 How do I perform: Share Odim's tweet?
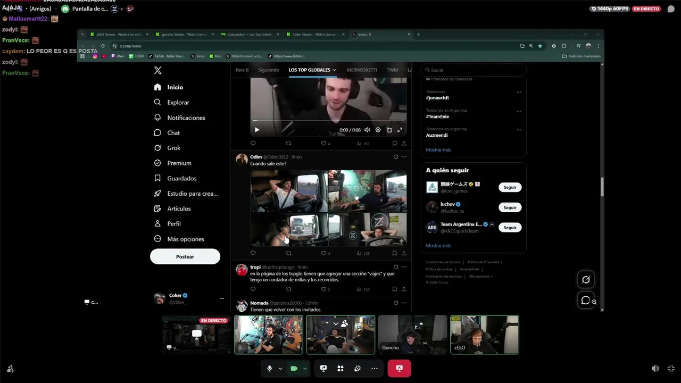[x=404, y=253]
